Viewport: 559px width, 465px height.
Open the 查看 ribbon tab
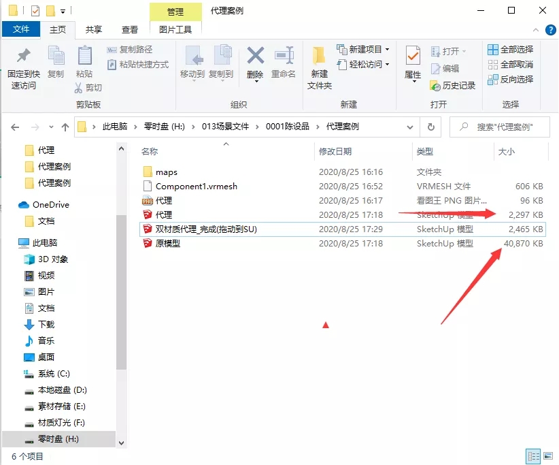click(x=130, y=29)
